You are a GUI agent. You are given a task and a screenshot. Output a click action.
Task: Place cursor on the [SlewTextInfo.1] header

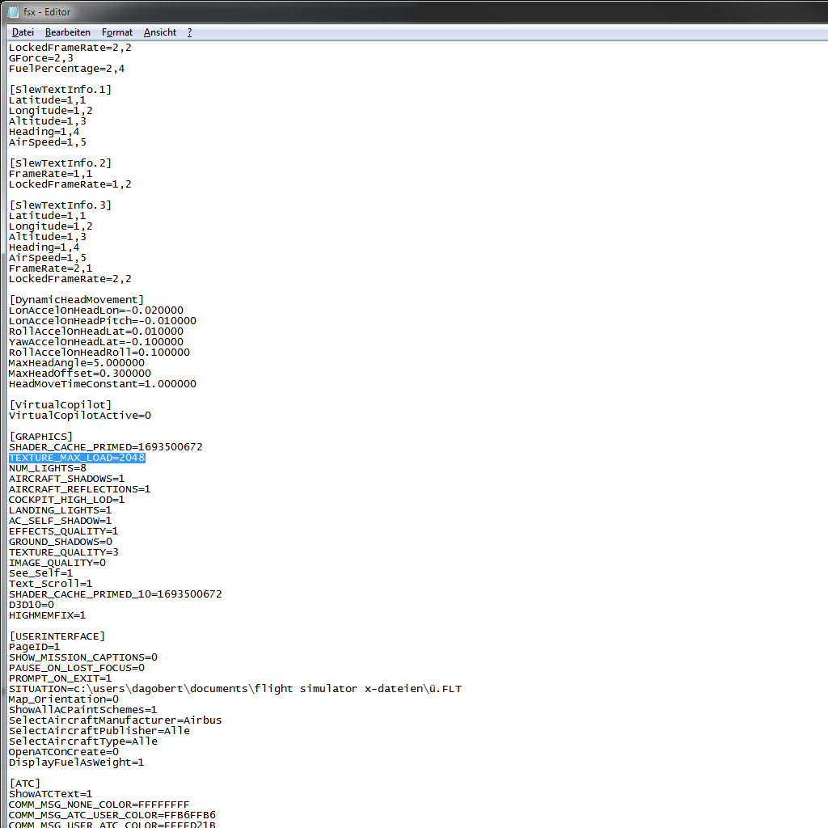click(60, 90)
